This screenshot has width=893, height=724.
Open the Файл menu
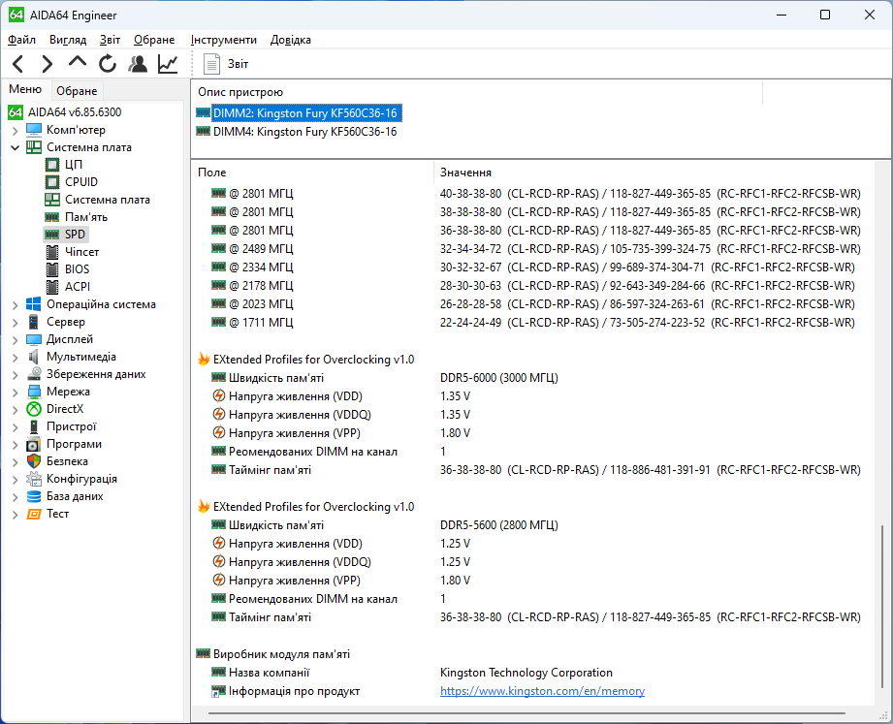point(21,40)
